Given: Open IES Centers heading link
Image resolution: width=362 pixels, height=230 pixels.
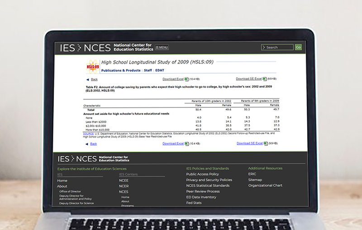Looking at the screenshot, I should pyautogui.click(x=129, y=175).
